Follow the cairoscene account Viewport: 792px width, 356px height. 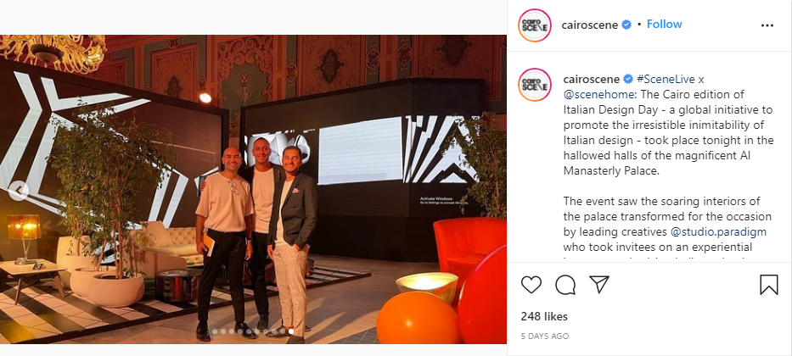tap(664, 25)
